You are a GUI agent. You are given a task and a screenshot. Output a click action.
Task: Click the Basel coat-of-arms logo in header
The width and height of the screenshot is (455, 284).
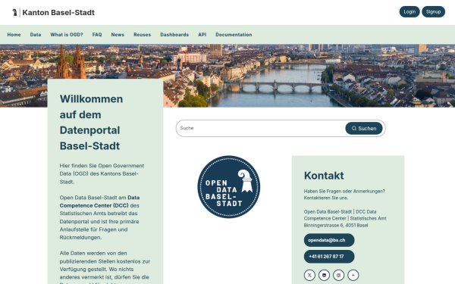15,12
